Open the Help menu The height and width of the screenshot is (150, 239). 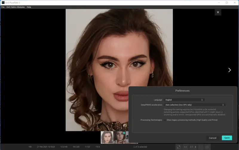coord(29,7)
